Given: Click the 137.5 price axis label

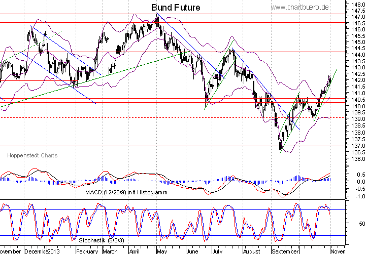Looking at the screenshot, I should coord(358,139).
